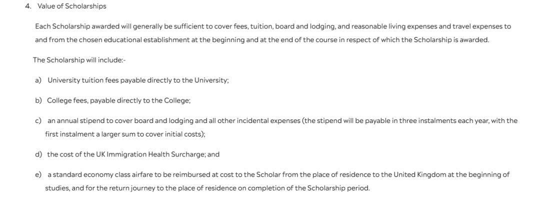Select list marker 'c)' for annual stipend
This screenshot has height=211, width=540.
pos(38,121)
